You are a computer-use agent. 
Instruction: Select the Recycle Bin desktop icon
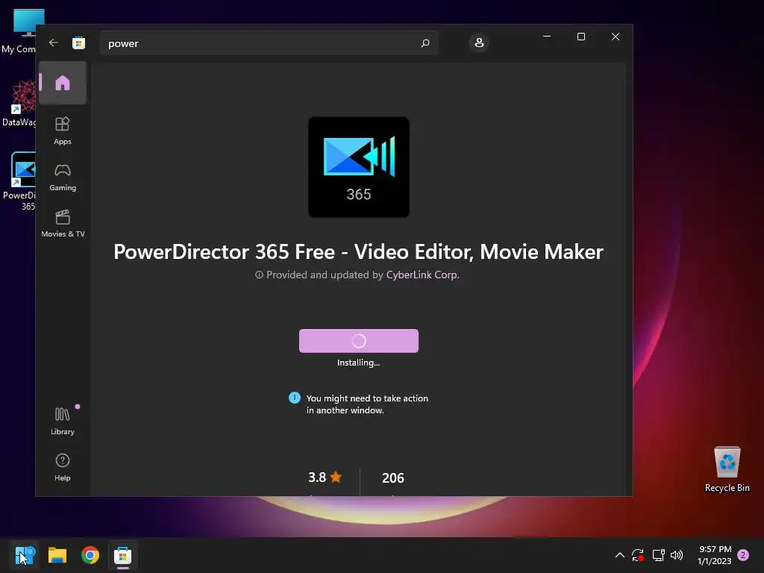pos(727,469)
